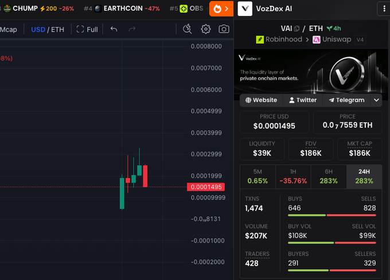
Task: Take chart snapshot with camera icon
Action: point(224,29)
